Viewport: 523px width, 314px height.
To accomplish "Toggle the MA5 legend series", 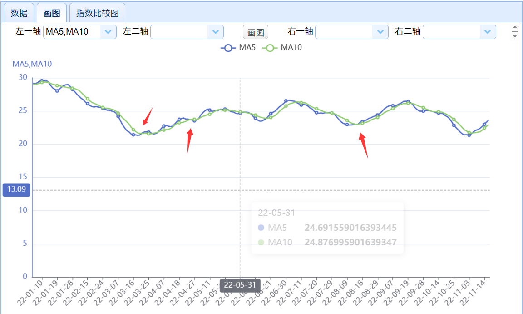I will 238,47.
